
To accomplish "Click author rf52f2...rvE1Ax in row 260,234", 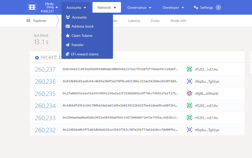I will click(x=206, y=106).
